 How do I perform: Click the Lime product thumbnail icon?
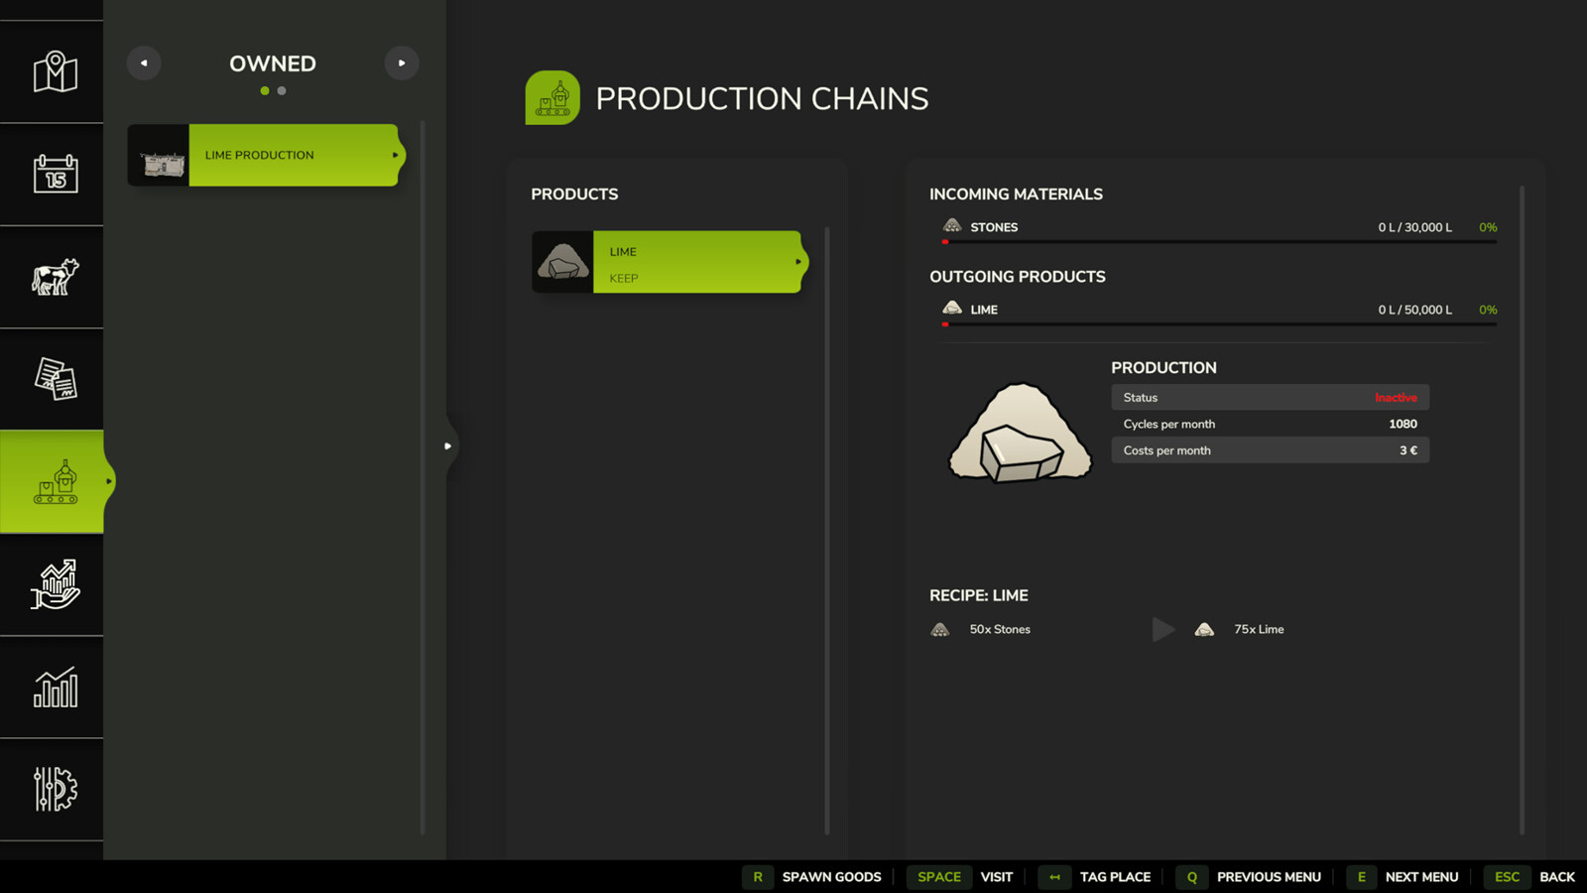click(563, 262)
